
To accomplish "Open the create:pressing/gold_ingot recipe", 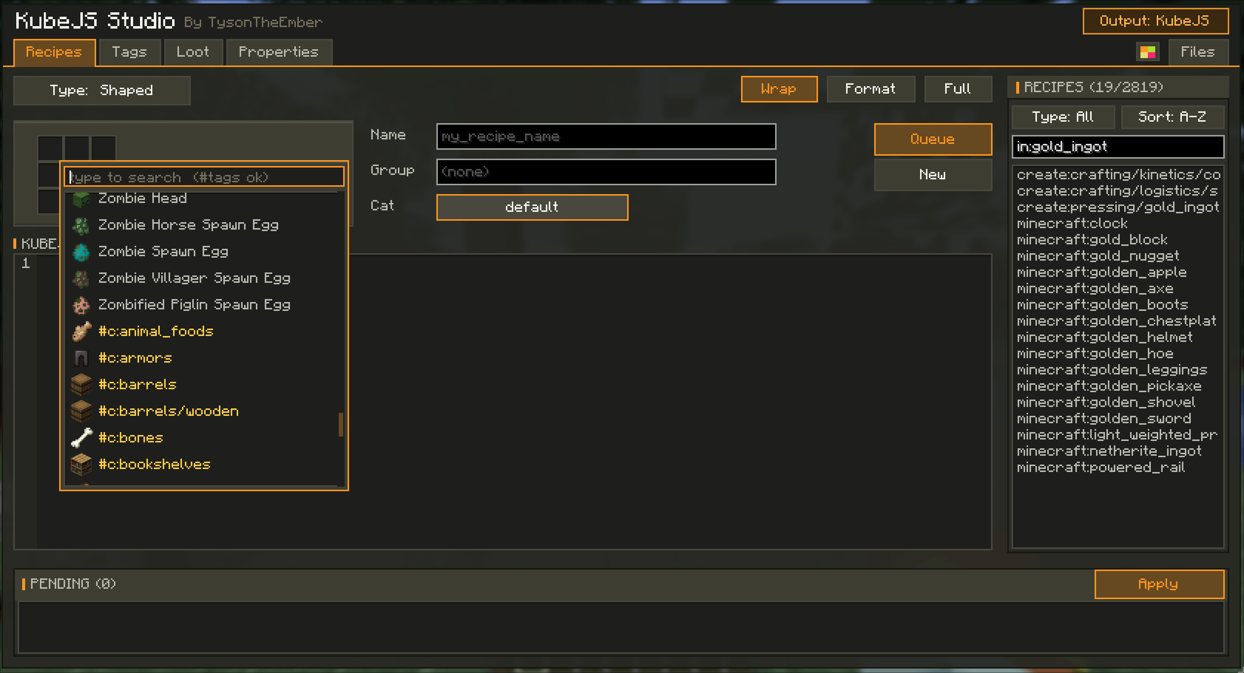I will 1118,207.
